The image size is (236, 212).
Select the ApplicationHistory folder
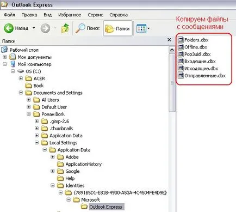(79, 164)
